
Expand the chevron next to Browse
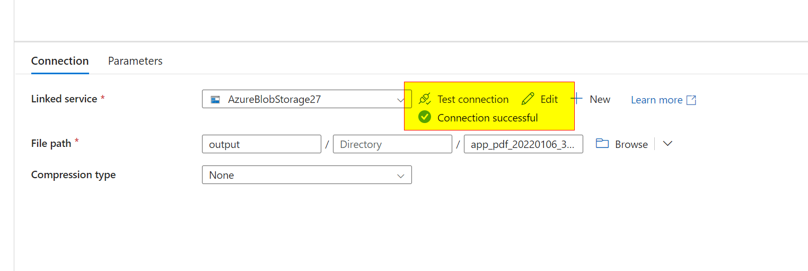[668, 144]
